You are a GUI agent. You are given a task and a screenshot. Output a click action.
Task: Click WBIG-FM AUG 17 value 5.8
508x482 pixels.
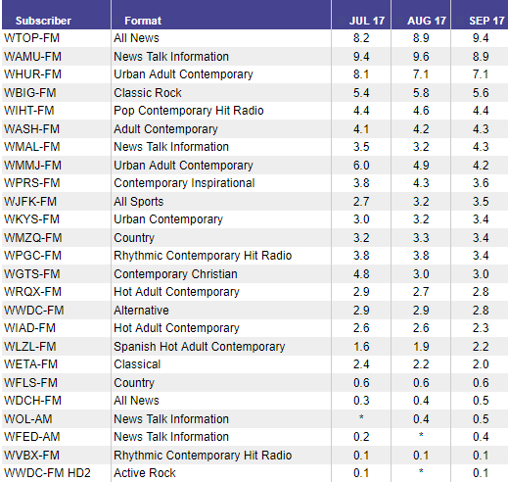coord(421,93)
